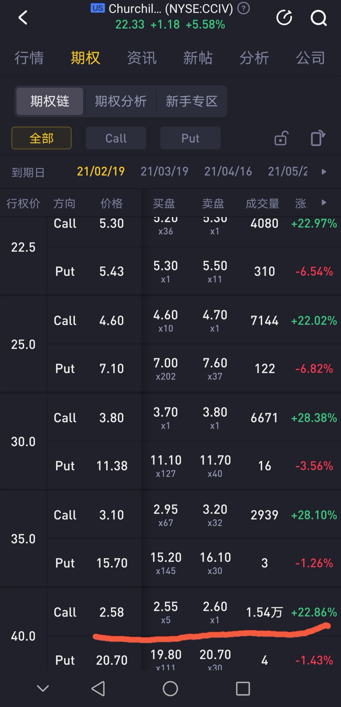Tap the back arrow icon
Viewport: 341px width, 707px height.
tap(23, 18)
